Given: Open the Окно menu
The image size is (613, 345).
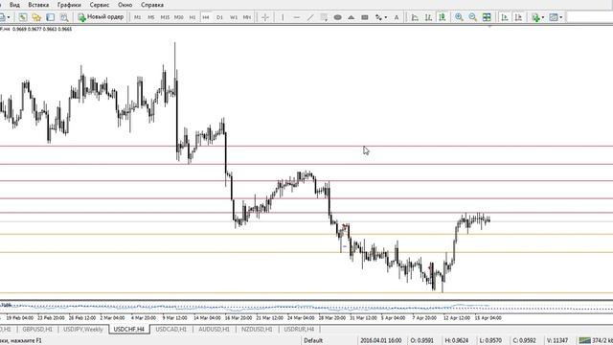Looking at the screenshot, I should 125,5.
